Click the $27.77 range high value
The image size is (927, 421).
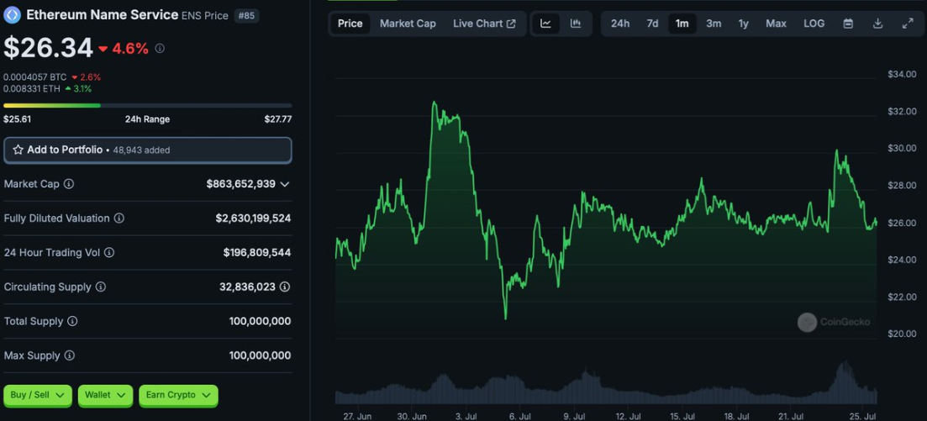click(278, 118)
